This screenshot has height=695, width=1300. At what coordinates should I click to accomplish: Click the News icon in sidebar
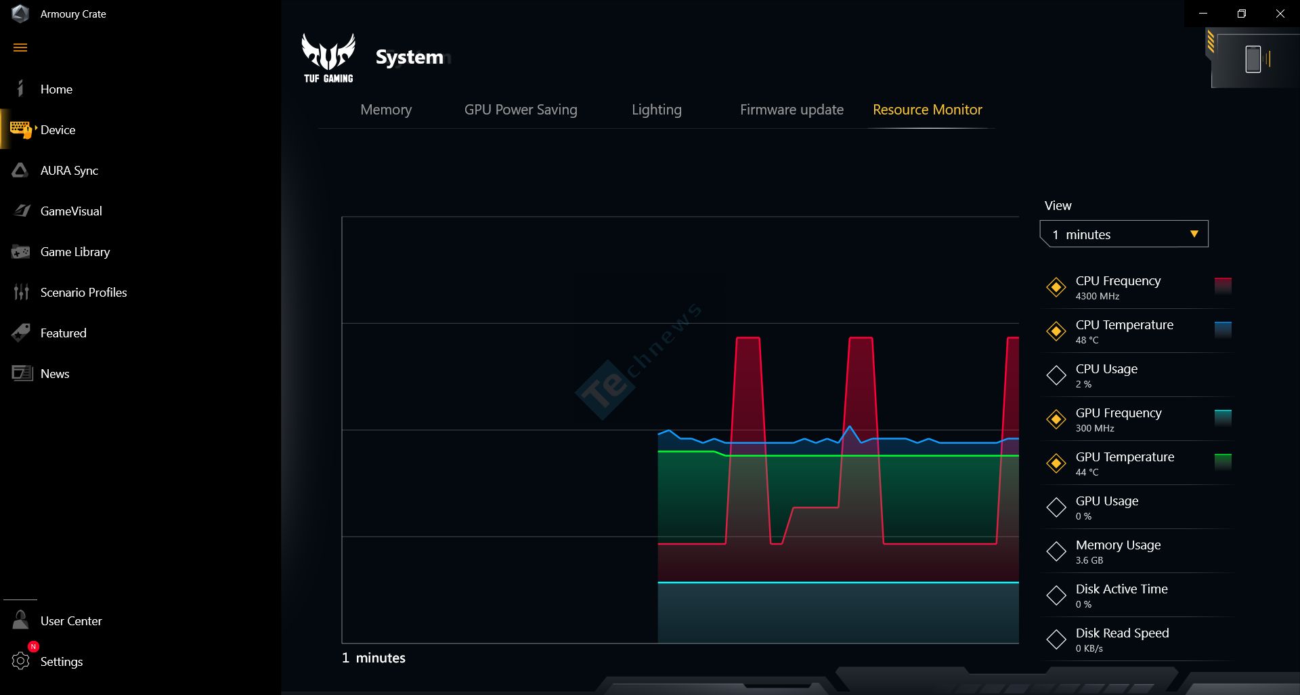coord(22,373)
